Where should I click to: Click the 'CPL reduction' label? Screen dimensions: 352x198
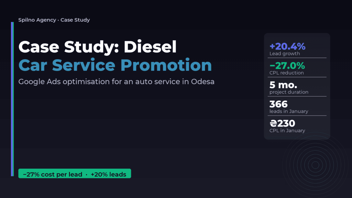pos(286,73)
